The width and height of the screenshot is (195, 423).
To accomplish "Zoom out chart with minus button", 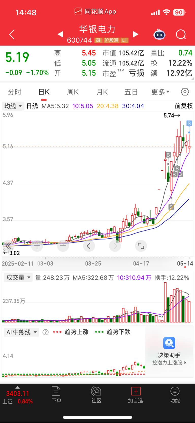I will (x=63, y=246).
